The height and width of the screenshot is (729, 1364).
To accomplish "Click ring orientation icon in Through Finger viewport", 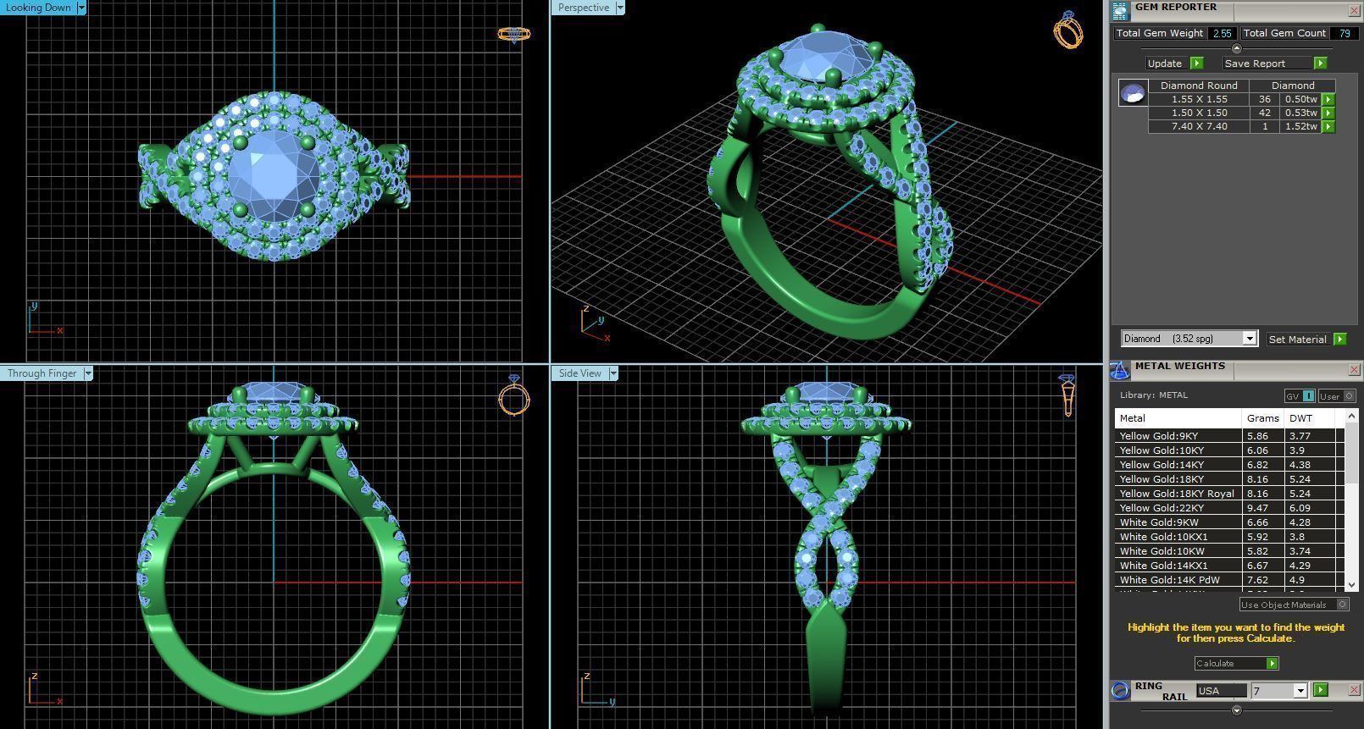I will (513, 395).
